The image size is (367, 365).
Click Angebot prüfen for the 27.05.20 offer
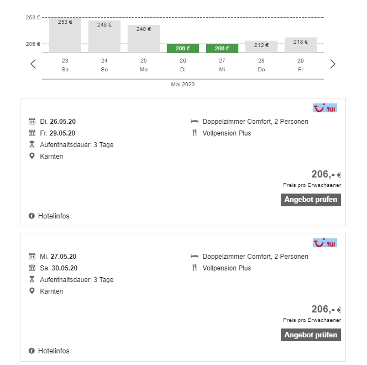point(311,335)
